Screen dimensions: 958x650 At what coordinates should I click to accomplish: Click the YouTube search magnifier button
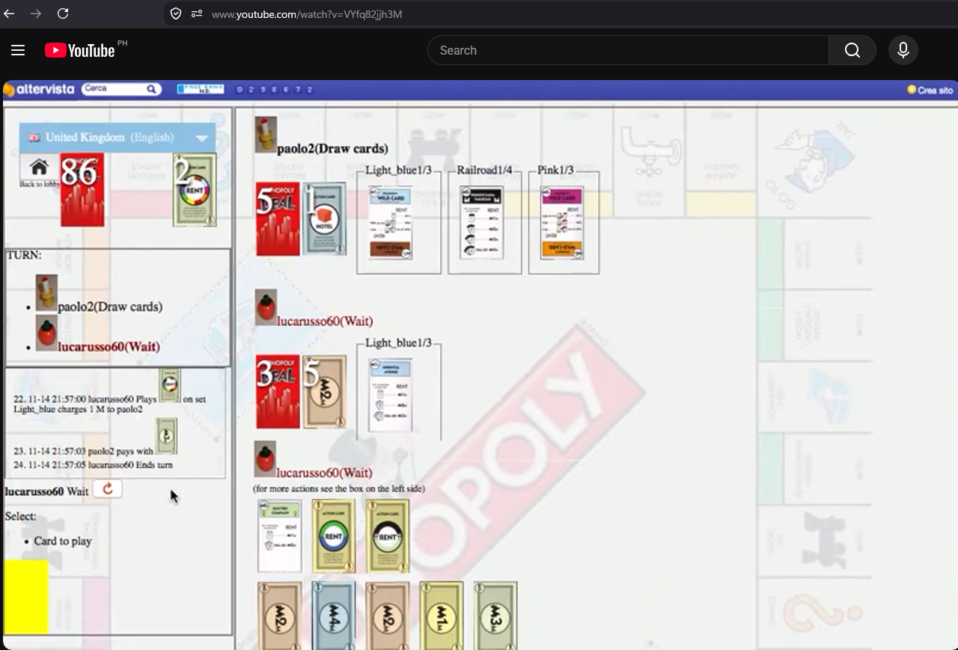click(852, 50)
